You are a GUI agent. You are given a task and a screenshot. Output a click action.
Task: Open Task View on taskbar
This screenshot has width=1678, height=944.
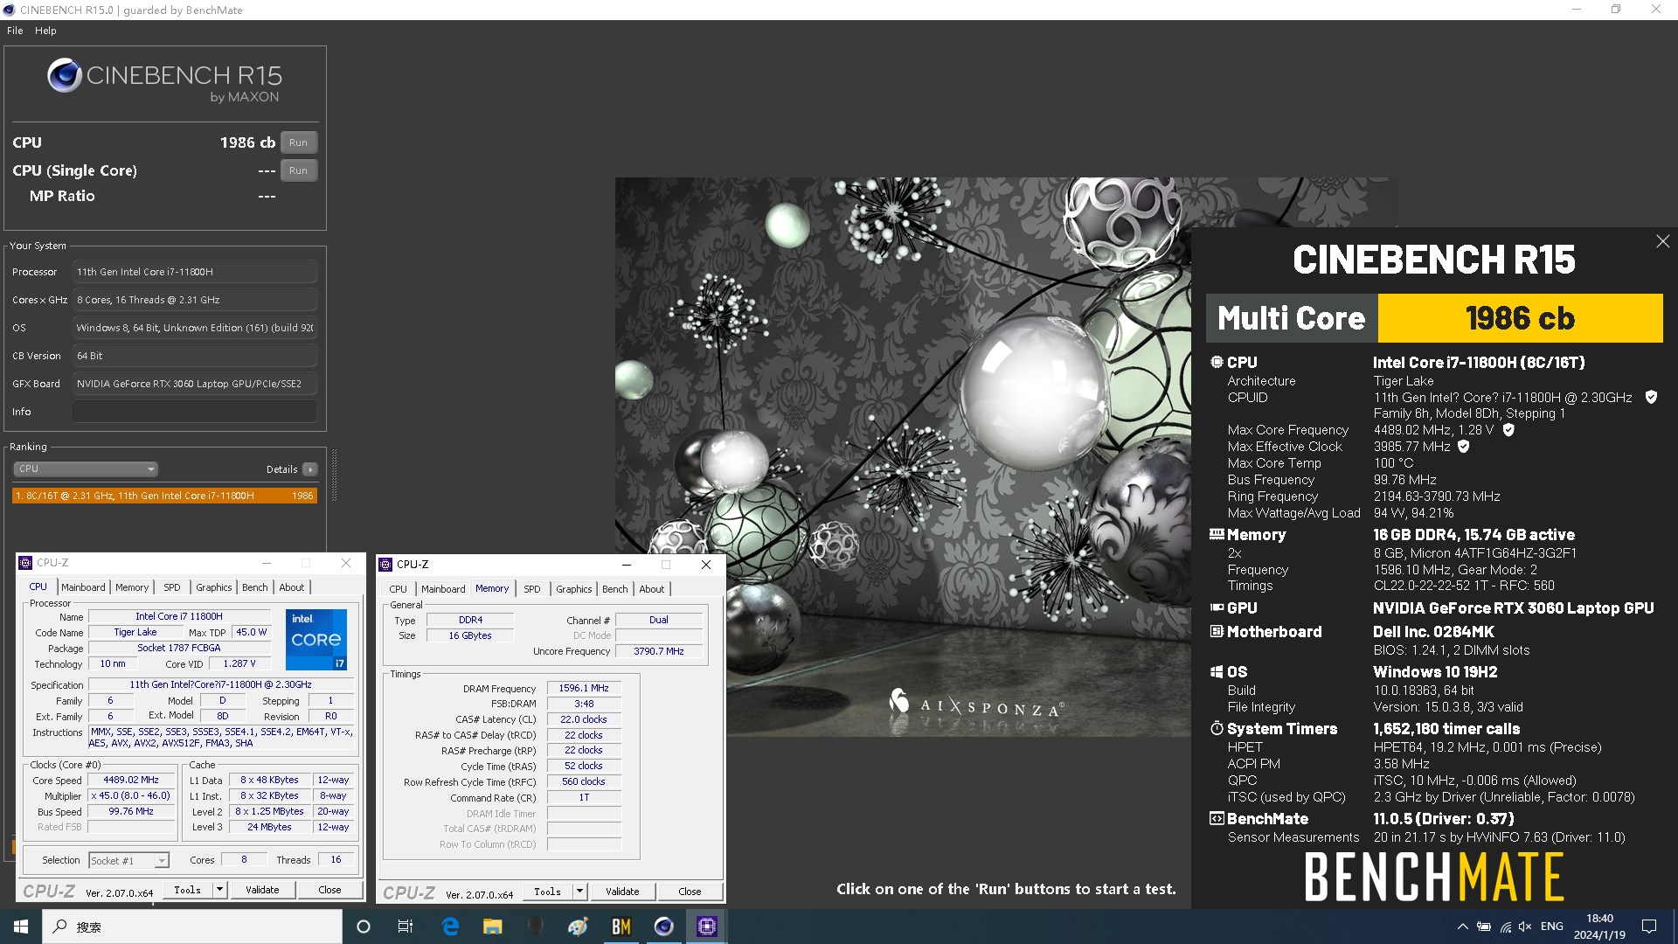pos(406,927)
